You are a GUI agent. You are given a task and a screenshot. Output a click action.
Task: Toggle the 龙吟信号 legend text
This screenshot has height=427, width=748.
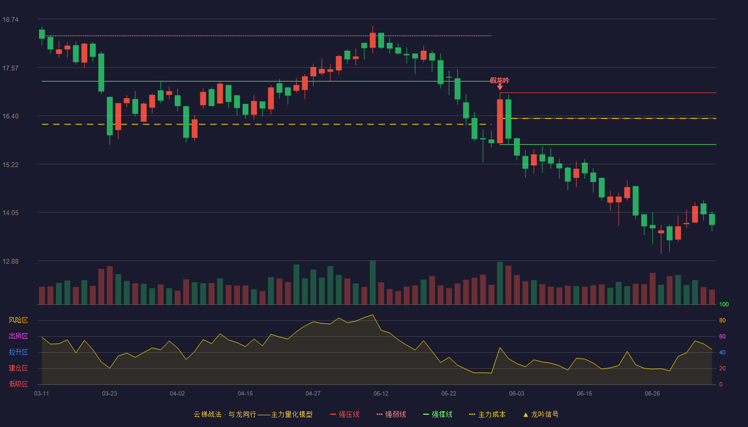(545, 414)
